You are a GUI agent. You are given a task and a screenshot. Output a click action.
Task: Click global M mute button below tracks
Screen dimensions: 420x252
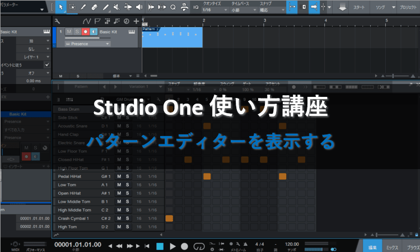tap(61, 76)
